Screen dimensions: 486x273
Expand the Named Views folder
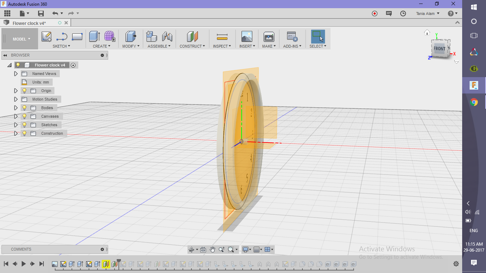click(x=16, y=74)
